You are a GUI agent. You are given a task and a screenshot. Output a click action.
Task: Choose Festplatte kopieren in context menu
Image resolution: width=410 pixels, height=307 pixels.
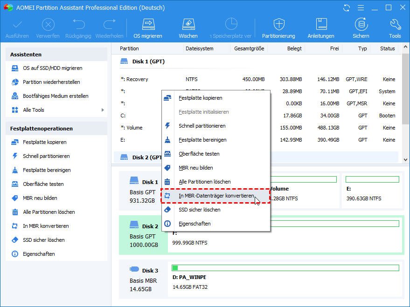pyautogui.click(x=215, y=98)
